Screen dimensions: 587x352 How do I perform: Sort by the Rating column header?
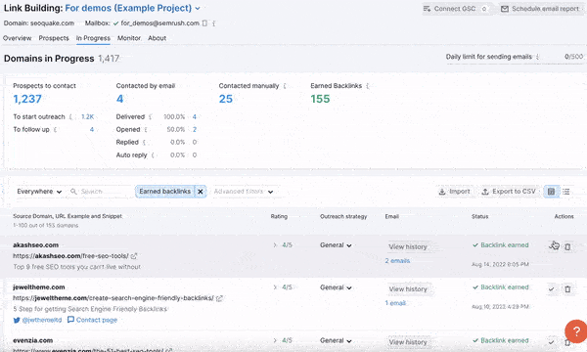point(279,217)
